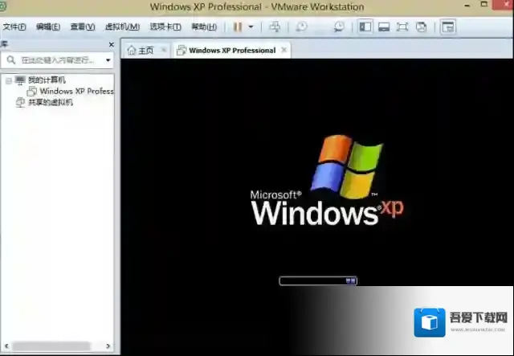This screenshot has width=514, height=356.
Task: Toggle the thumbnail bar view icon
Action: pyautogui.click(x=384, y=27)
